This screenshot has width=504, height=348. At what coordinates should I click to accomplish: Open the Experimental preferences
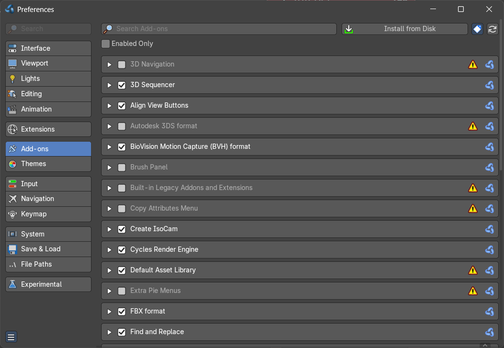[48, 284]
